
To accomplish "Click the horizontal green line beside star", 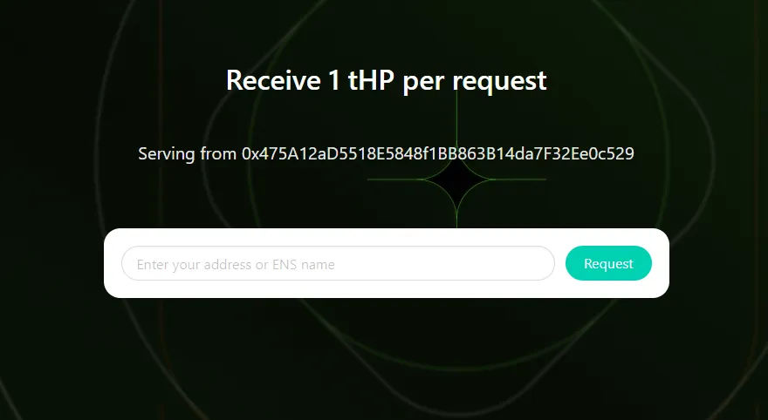I will click(x=518, y=180).
